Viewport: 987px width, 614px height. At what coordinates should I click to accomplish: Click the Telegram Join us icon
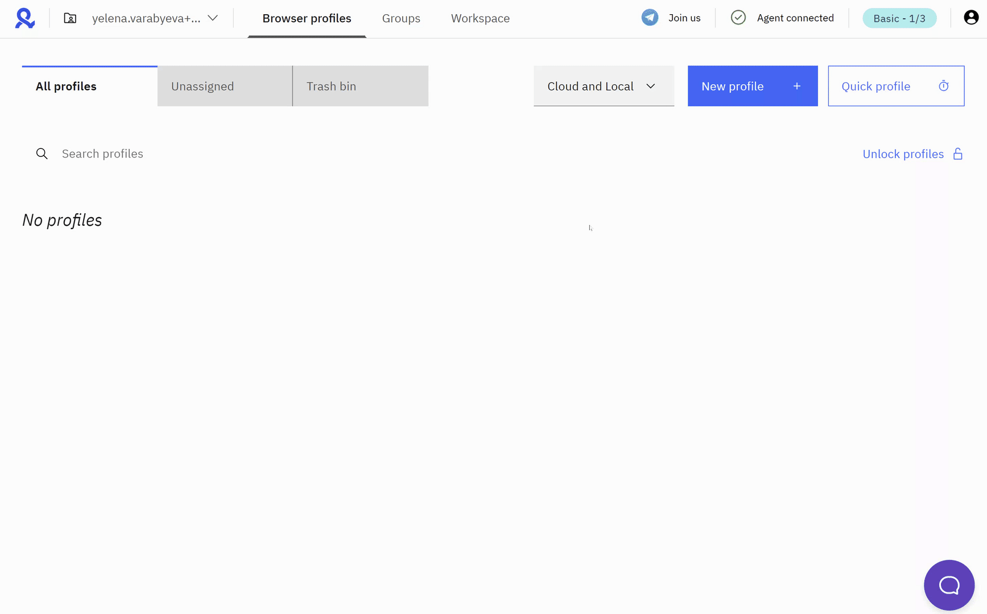pos(650,18)
